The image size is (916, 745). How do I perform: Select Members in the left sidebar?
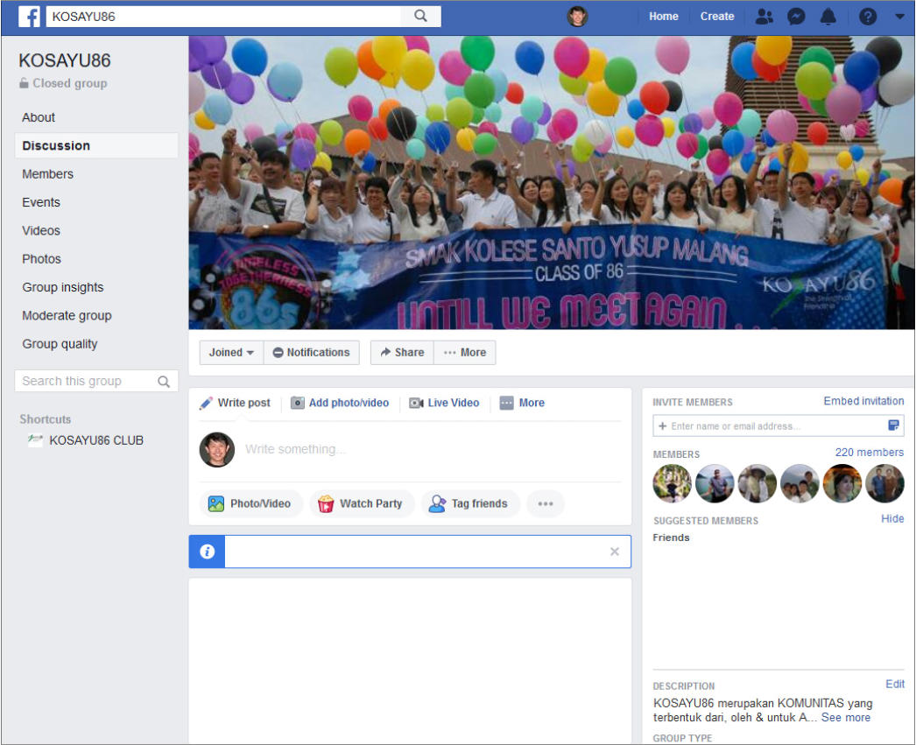(x=48, y=174)
